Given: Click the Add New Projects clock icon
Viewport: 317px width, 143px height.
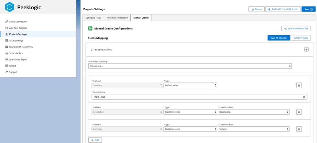Looking at the screenshot, I should coord(6,28).
